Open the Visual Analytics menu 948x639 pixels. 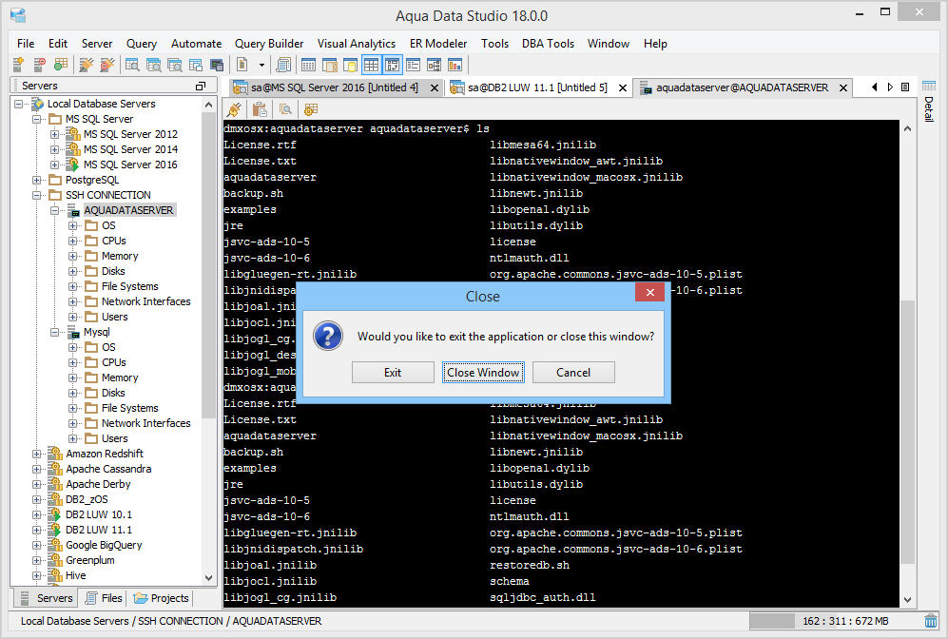click(x=357, y=44)
